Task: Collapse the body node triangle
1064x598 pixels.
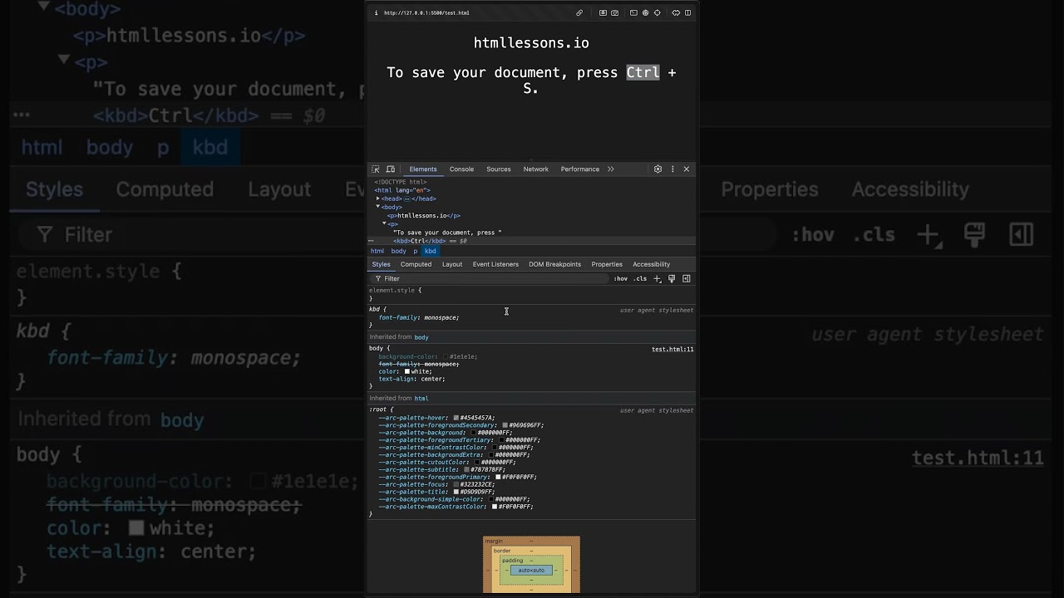Action: click(377, 207)
